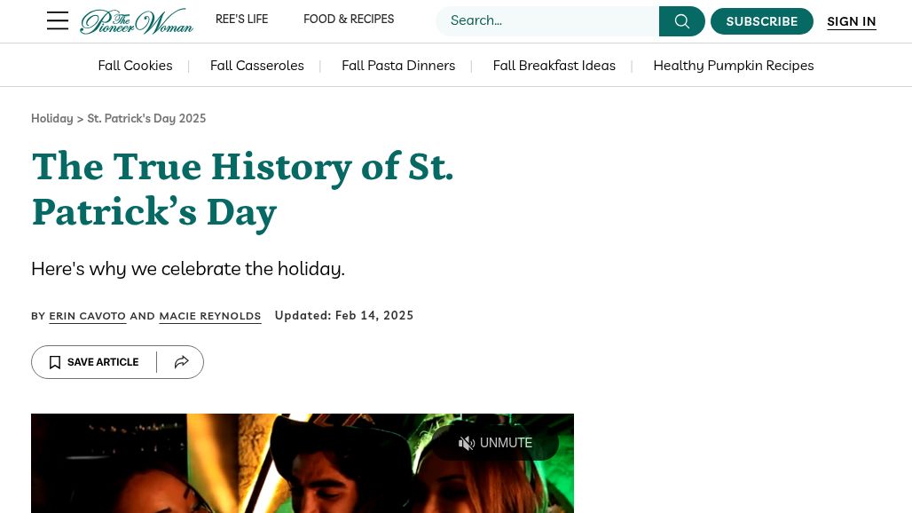
Task: Open Ree's Life menu
Action: point(241,20)
